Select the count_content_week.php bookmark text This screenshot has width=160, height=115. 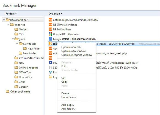pyautogui.click(x=111, y=53)
